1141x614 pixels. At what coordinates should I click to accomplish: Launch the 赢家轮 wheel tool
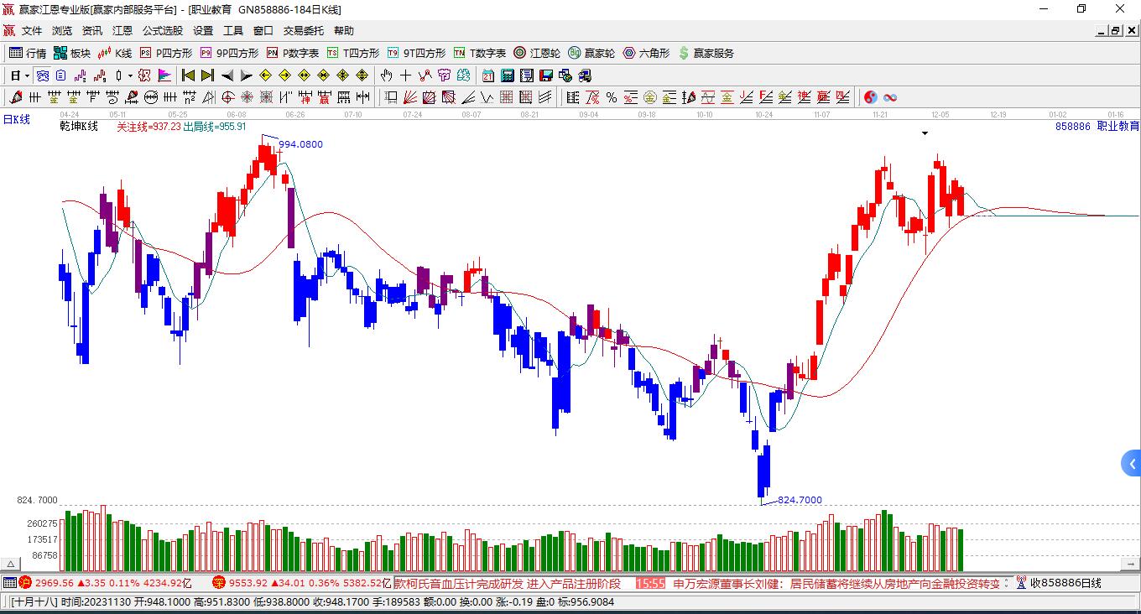pos(591,53)
